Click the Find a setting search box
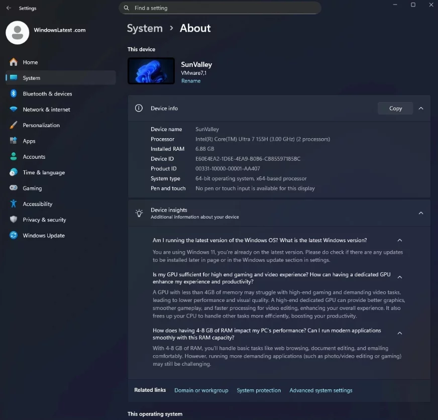 click(x=220, y=8)
